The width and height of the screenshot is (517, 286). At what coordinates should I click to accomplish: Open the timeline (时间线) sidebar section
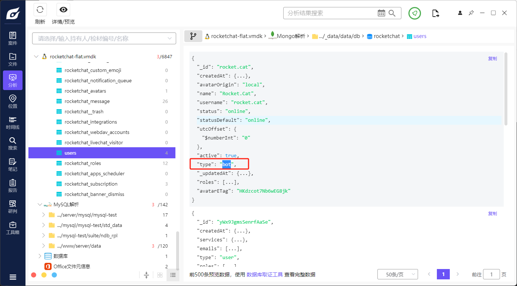[13, 123]
